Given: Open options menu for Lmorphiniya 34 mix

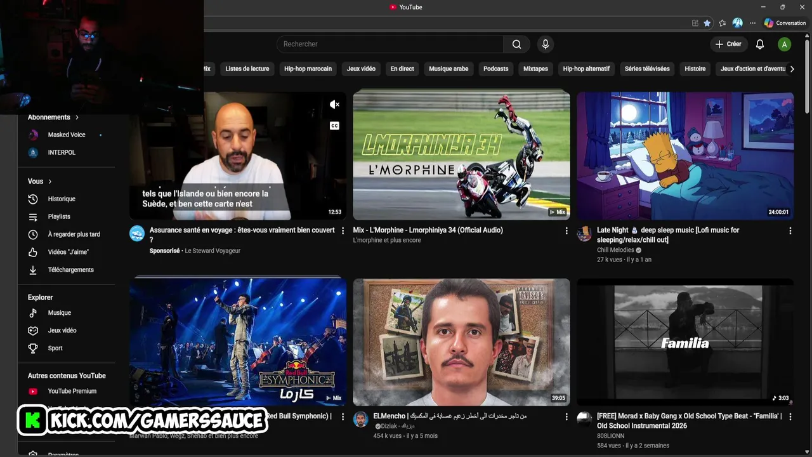Looking at the screenshot, I should click(566, 231).
